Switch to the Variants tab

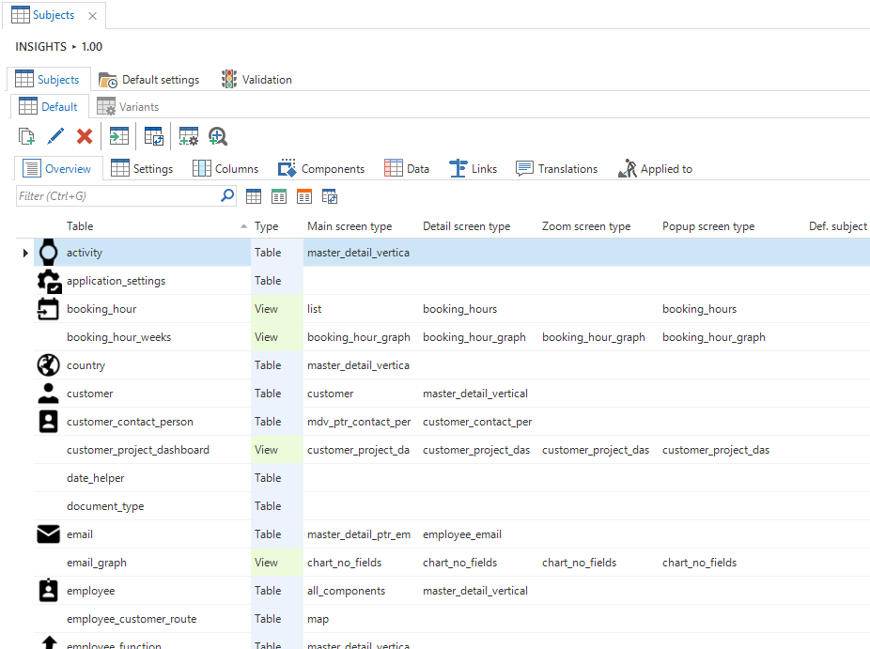coord(128,107)
